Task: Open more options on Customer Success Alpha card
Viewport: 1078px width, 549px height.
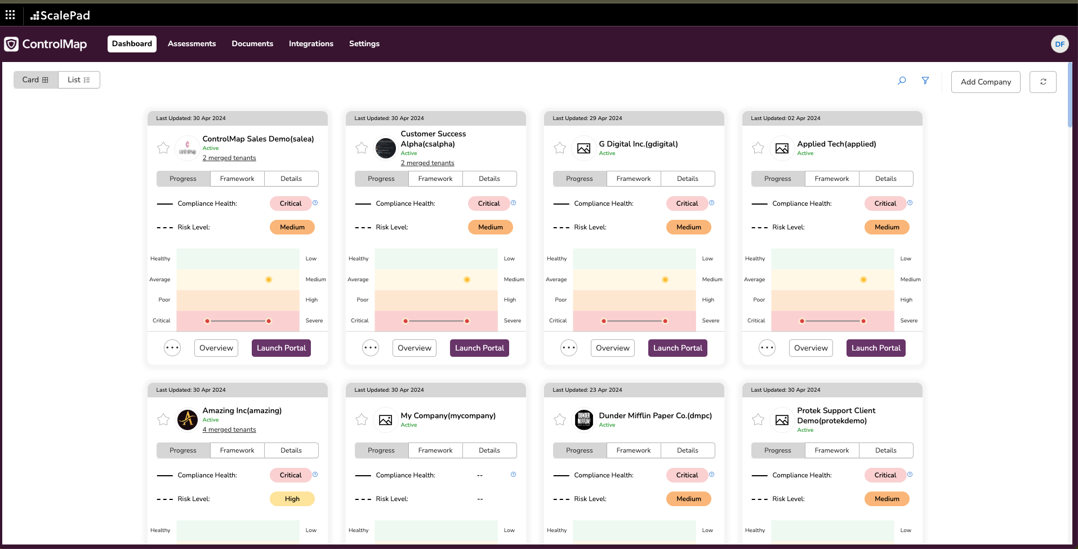Action: click(x=371, y=348)
